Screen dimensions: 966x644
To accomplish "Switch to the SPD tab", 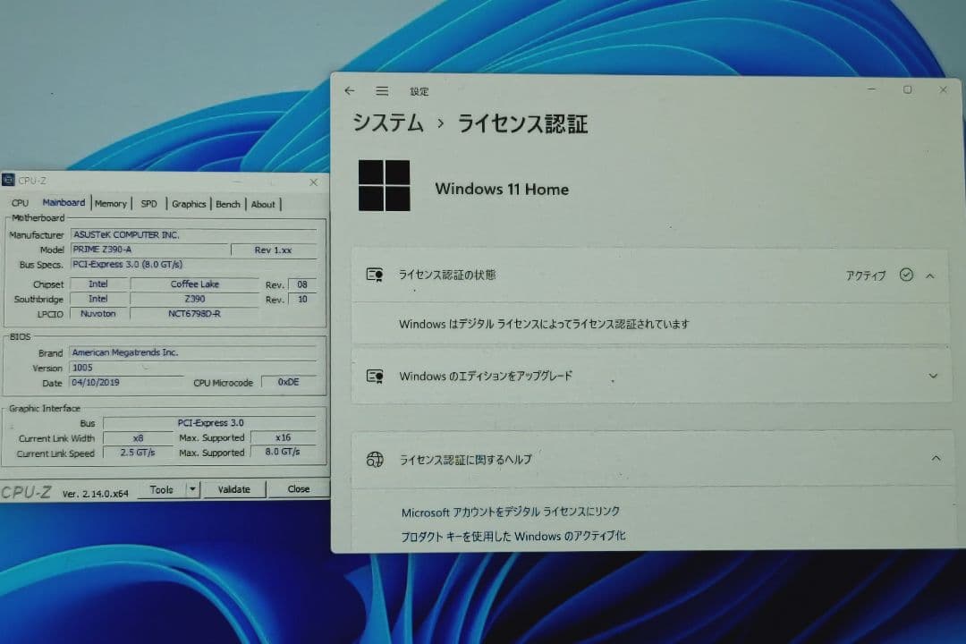I will click(x=149, y=203).
